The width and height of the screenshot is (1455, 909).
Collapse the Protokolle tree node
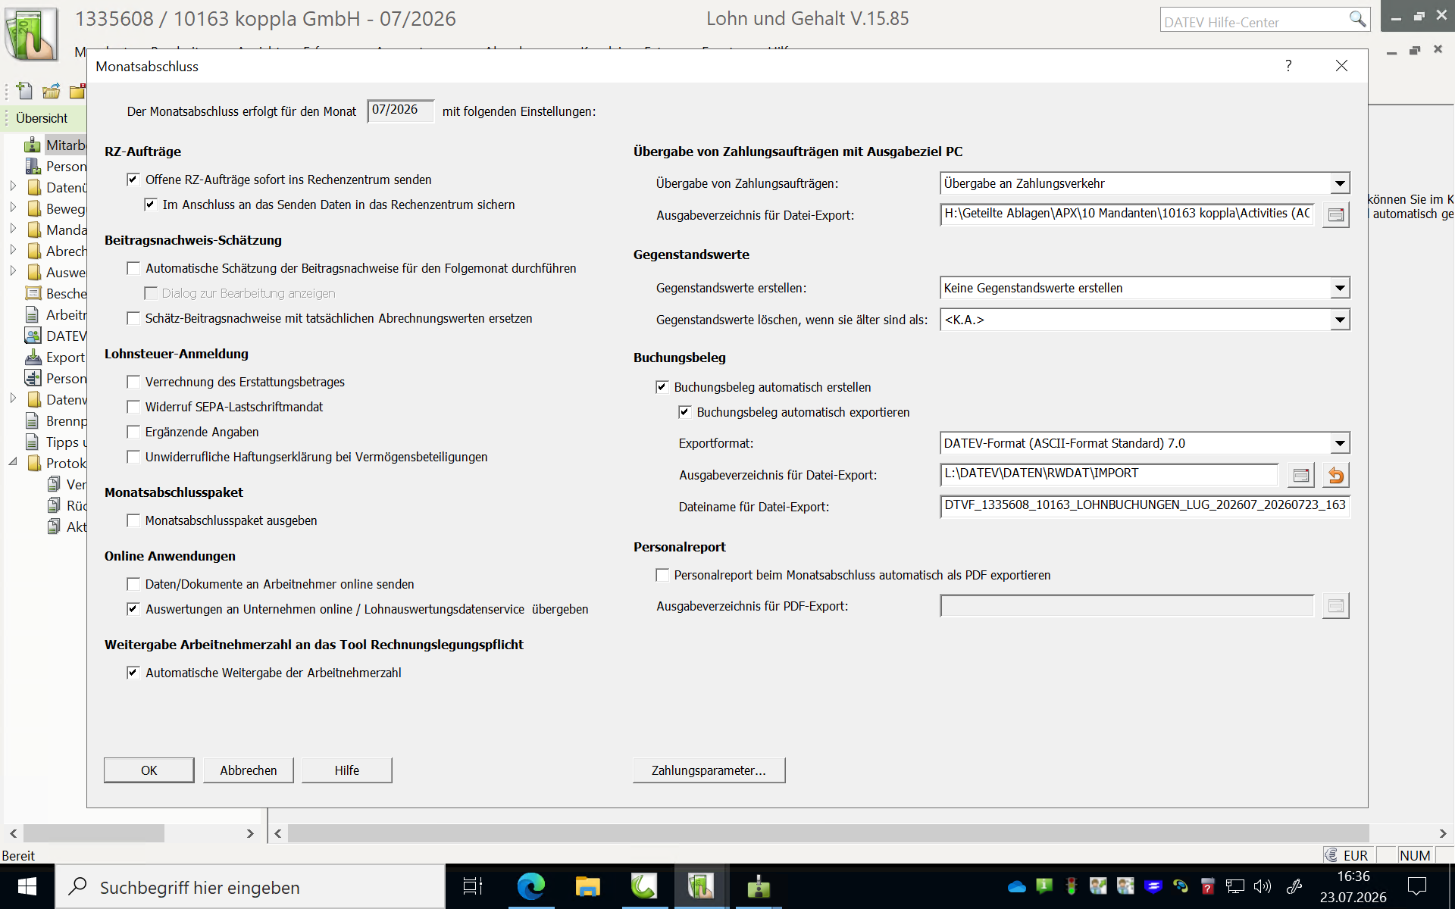click(x=13, y=461)
